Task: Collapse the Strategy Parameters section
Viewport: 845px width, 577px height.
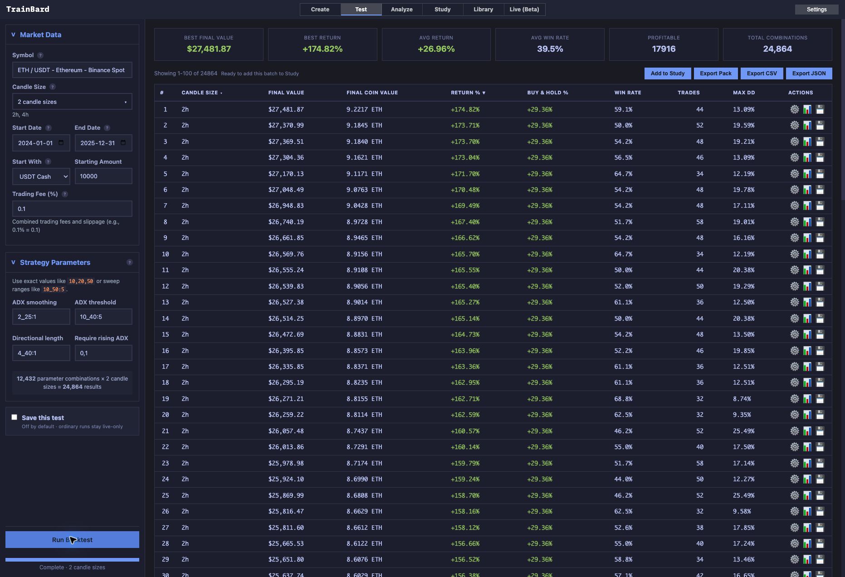Action: [x=13, y=262]
